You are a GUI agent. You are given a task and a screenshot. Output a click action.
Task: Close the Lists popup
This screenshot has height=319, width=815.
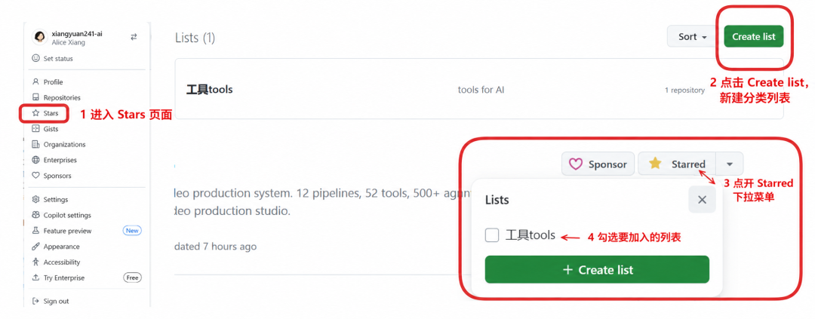click(x=702, y=200)
